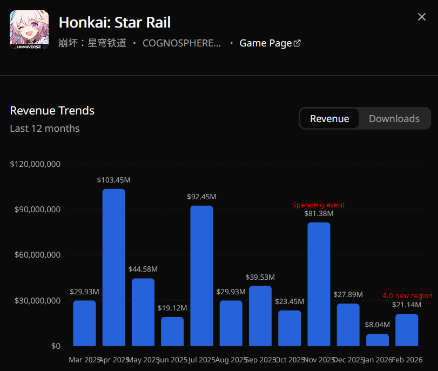
Task: Click the May 2025 $44.58M bar
Action: pos(143,312)
